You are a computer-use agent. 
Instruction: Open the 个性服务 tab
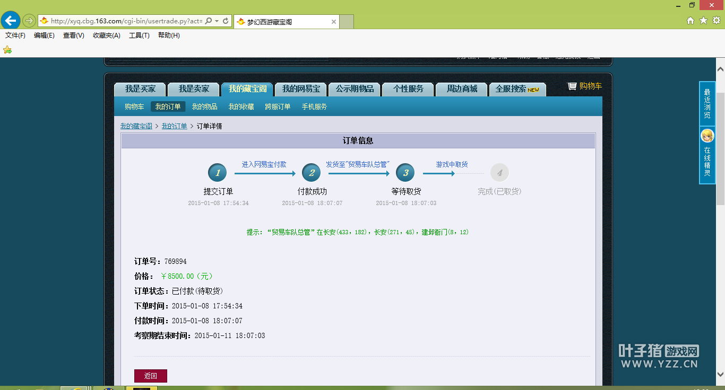pos(408,89)
